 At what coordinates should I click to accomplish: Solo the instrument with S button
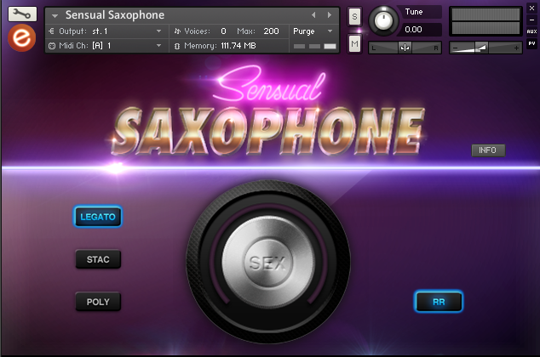click(354, 16)
